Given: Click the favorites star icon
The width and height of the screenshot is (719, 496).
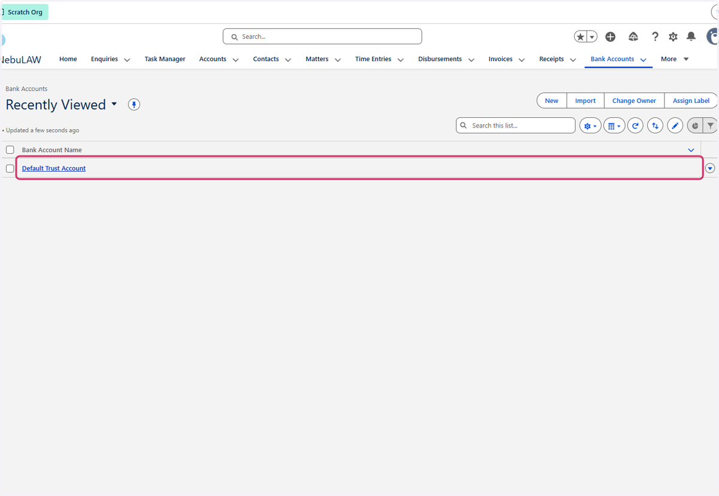Looking at the screenshot, I should 580,37.
